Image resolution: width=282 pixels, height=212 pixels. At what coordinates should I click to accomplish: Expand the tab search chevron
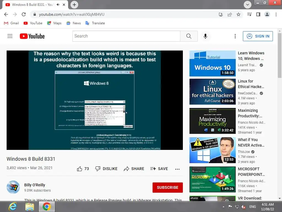(248, 5)
